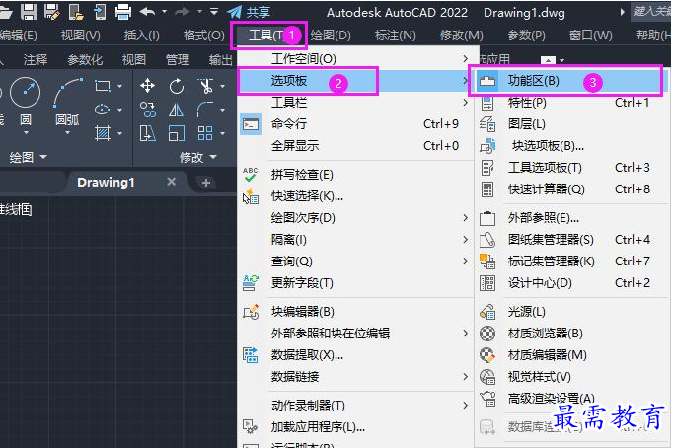Switch to the 参数化 ribbon tab
This screenshot has height=448, width=673.
click(85, 59)
